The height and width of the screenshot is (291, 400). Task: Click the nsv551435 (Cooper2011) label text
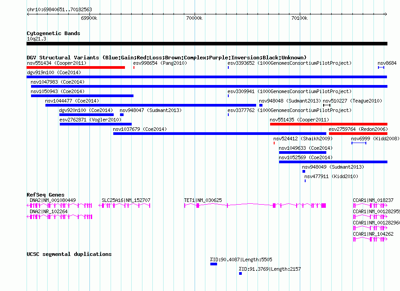pyautogui.click(x=299, y=120)
